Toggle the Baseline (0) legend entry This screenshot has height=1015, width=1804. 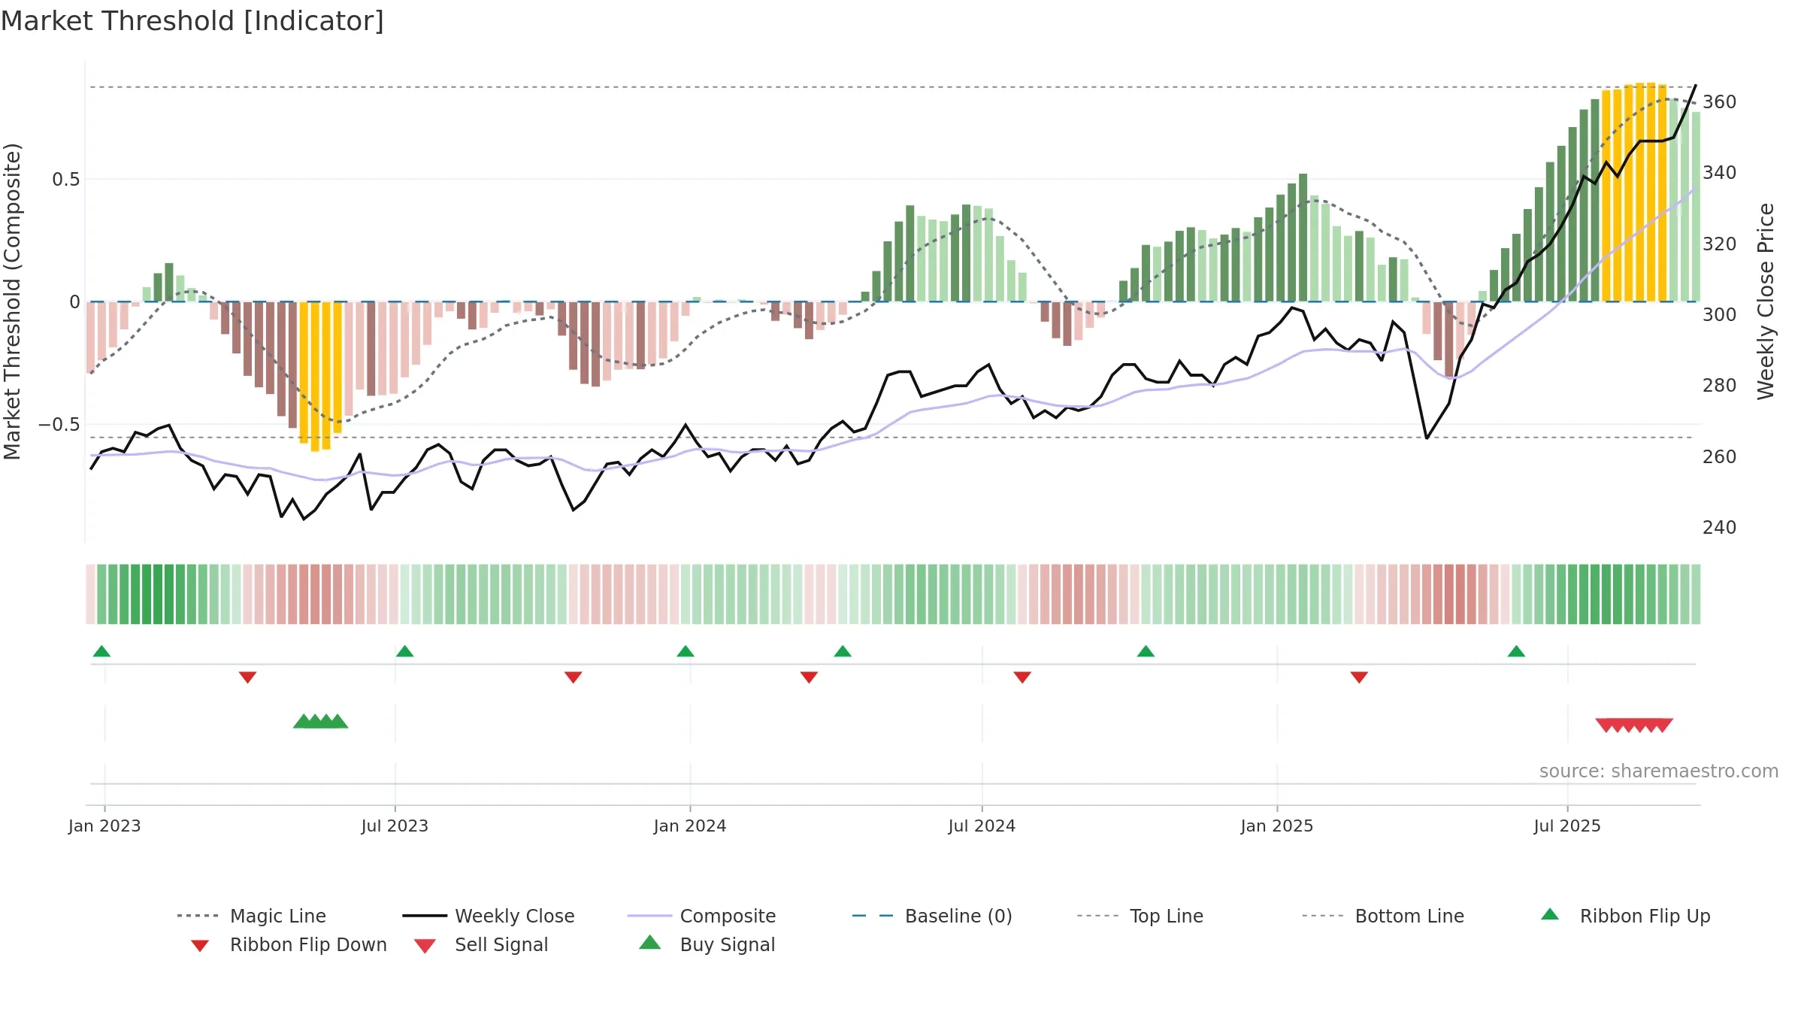932,916
